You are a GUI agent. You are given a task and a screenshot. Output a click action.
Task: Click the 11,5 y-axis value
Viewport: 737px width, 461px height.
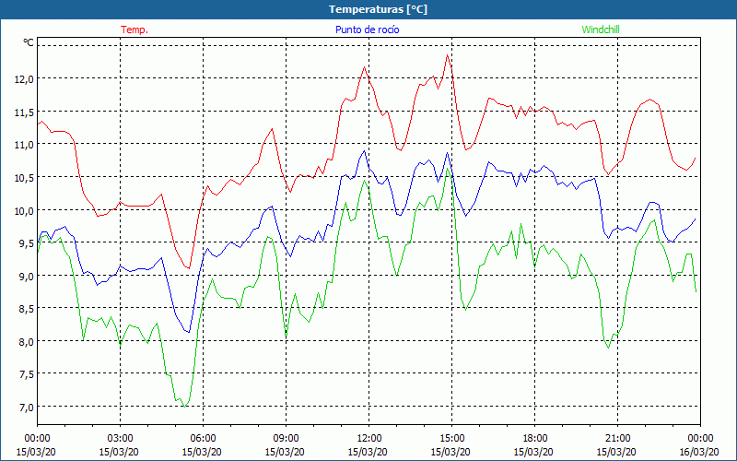tap(25, 112)
